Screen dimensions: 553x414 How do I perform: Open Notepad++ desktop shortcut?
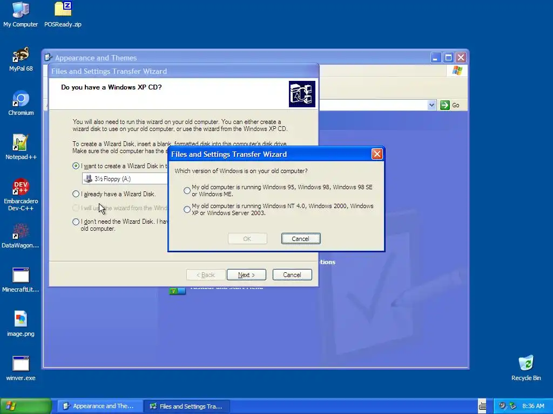pyautogui.click(x=21, y=147)
